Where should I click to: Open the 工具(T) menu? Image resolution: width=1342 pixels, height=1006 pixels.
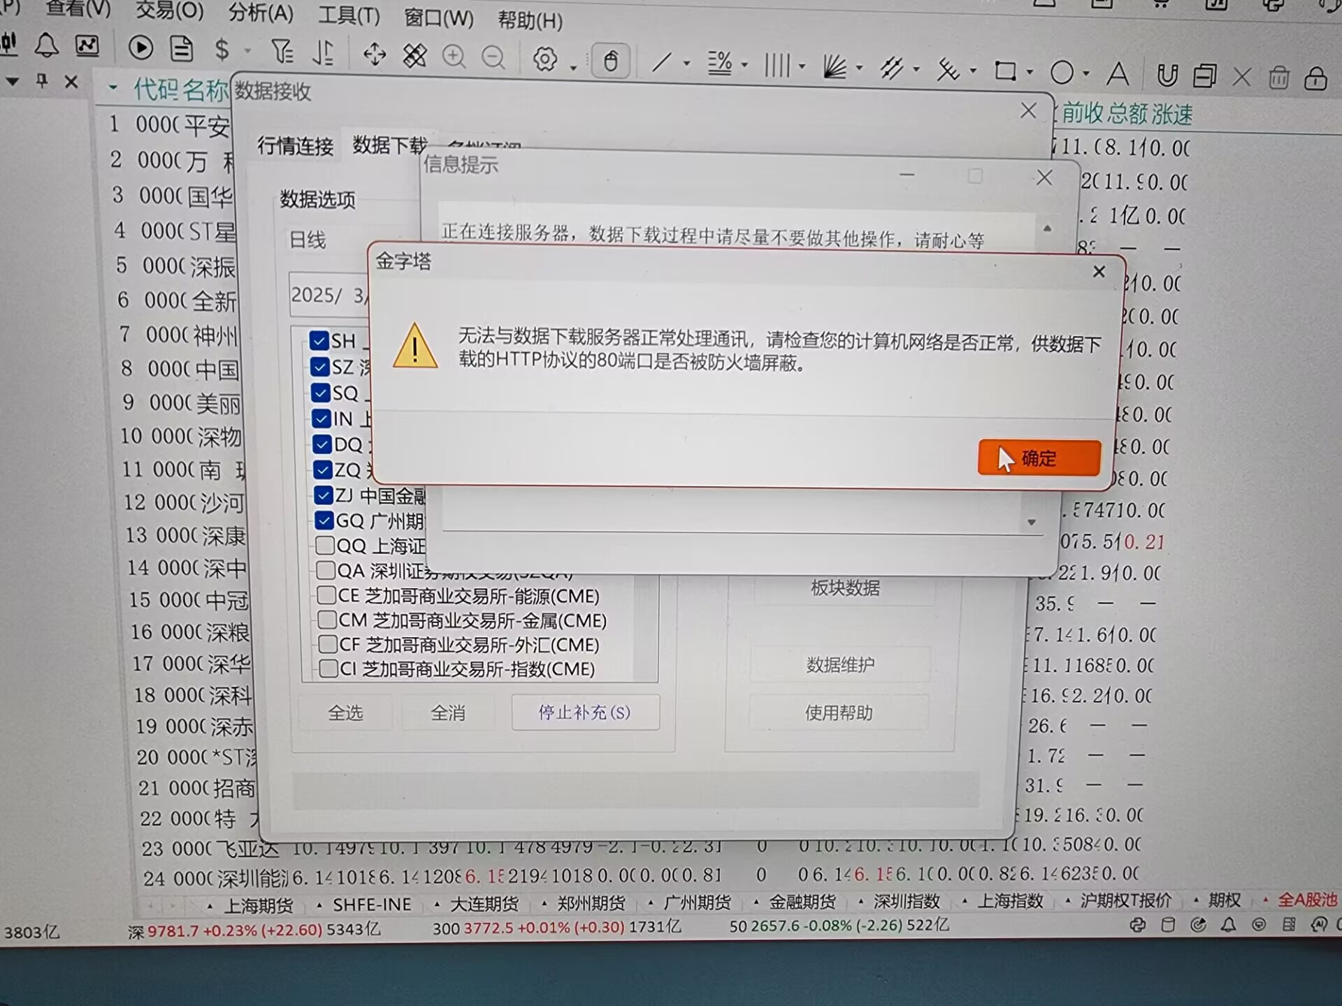(x=349, y=15)
